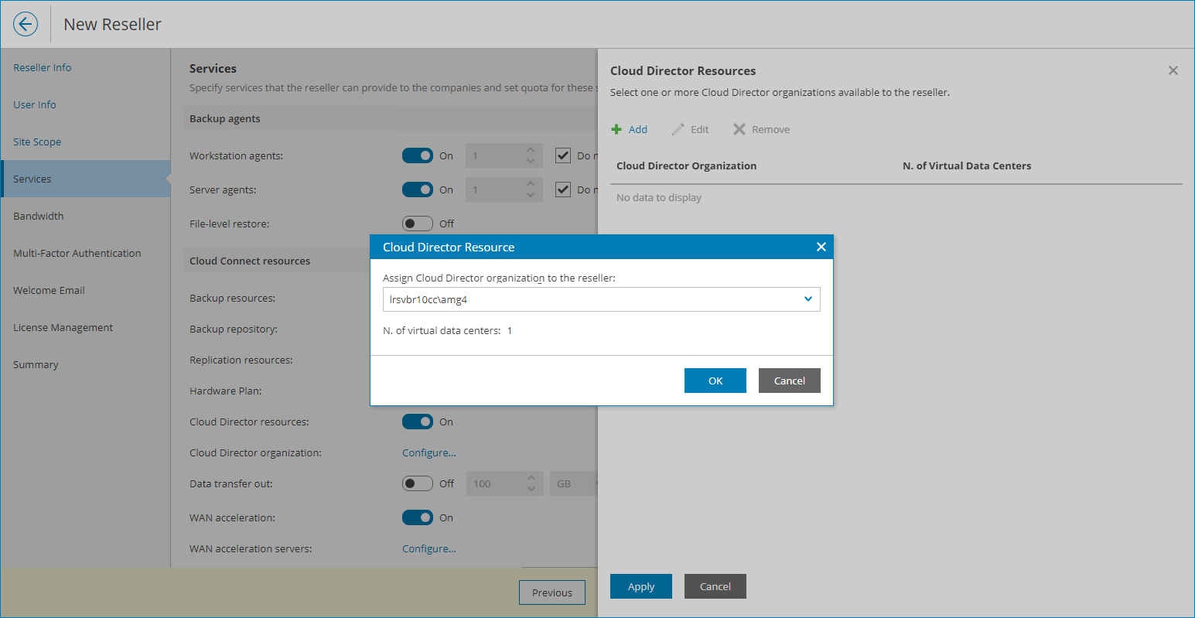The image size is (1195, 618).
Task: Click Configure link for Cloud Director organization
Action: tap(429, 452)
